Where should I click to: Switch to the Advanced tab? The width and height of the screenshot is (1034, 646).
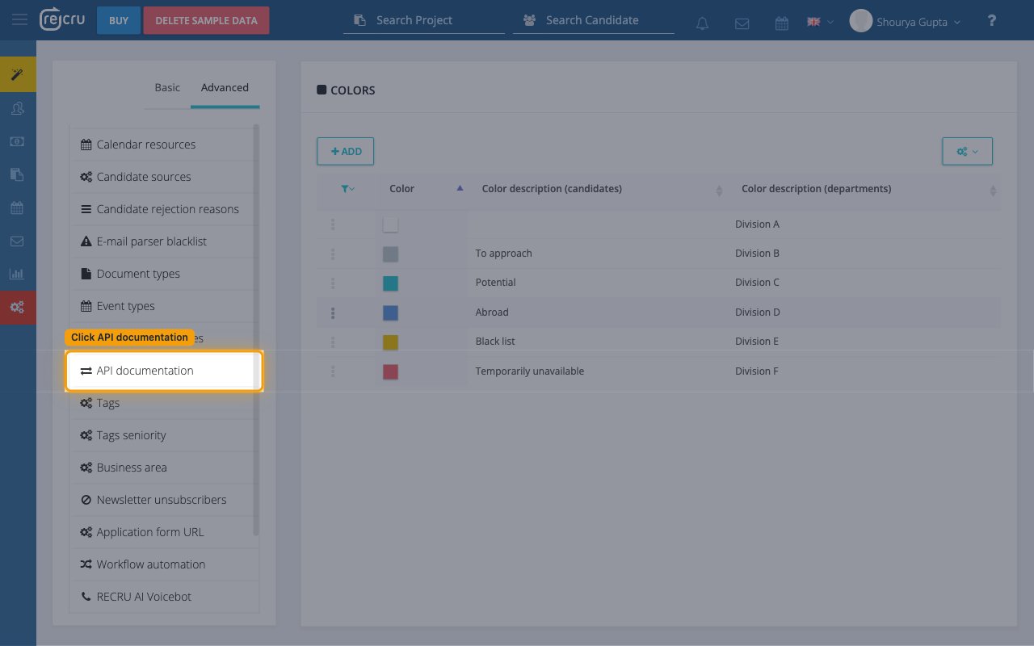point(225,87)
